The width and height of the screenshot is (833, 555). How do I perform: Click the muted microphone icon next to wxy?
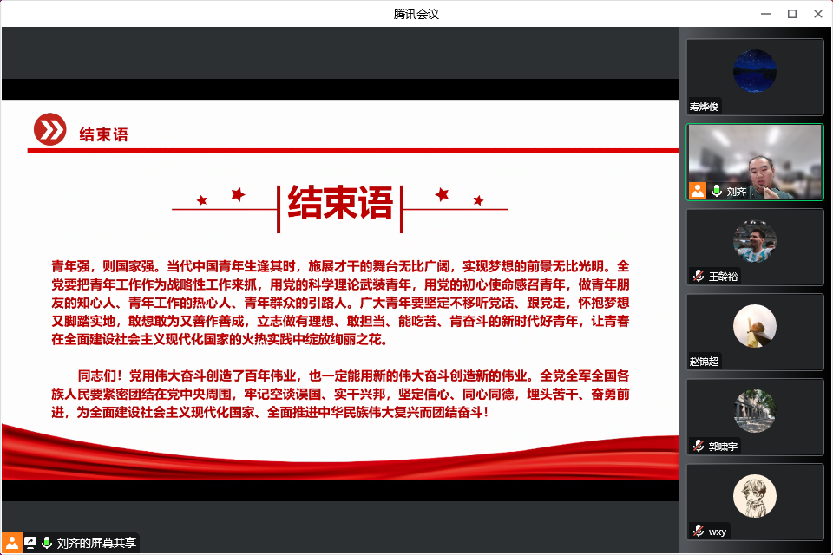[x=698, y=531]
